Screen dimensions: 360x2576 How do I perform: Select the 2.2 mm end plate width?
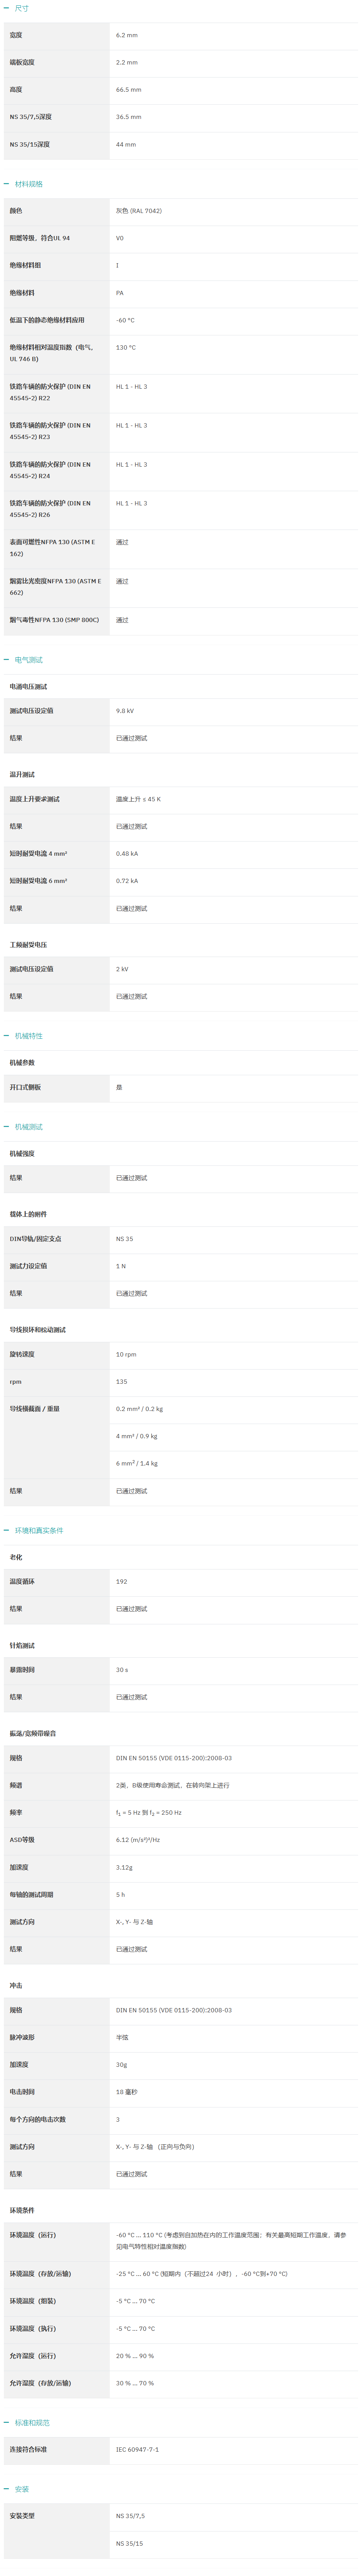point(127,62)
